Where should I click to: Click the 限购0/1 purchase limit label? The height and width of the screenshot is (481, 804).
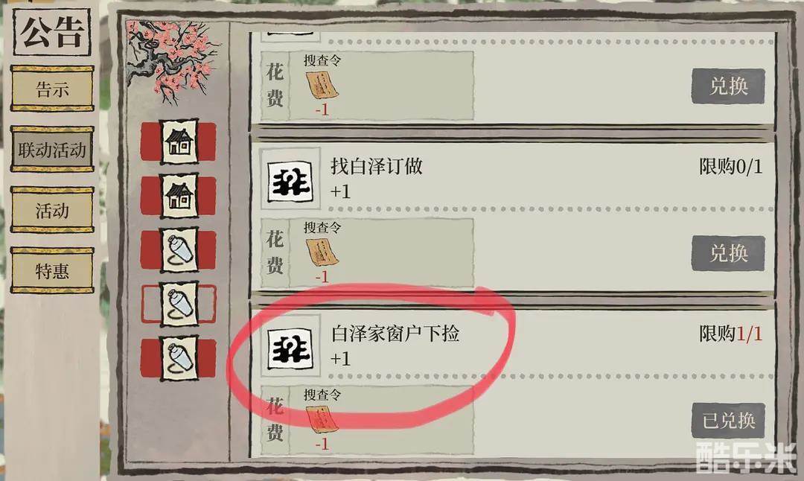[x=731, y=166]
